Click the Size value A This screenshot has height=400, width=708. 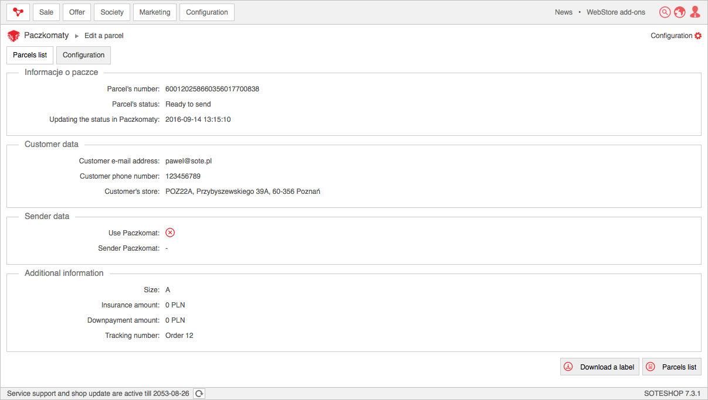click(168, 290)
